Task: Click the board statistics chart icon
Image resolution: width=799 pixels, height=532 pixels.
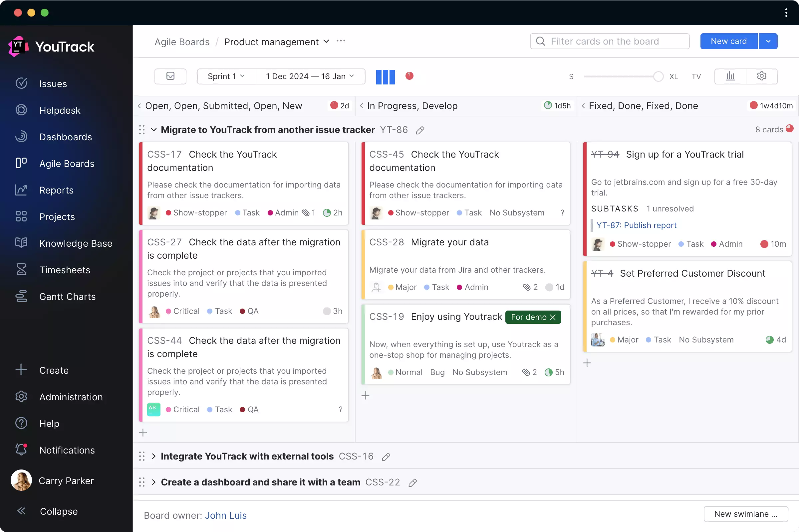Action: (x=730, y=76)
